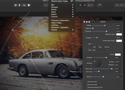
Task: Click the pixel grid alignment toolbar icon
Action: [x=80, y=5]
